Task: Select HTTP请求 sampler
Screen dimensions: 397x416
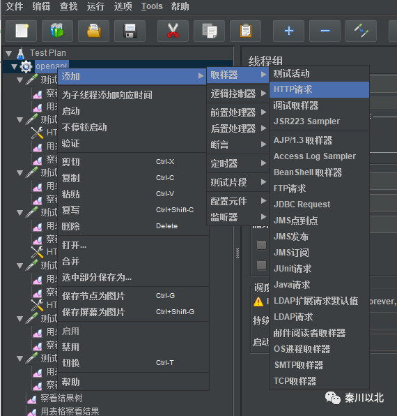Action: (x=319, y=89)
